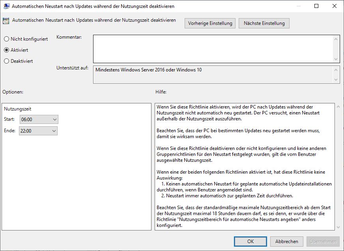Click the Optionen: heading label
Image resolution: width=344 pixels, height=251 pixels.
(x=13, y=92)
